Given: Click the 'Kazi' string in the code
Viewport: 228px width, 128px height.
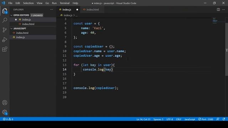Looking at the screenshot, I should tap(98, 28).
